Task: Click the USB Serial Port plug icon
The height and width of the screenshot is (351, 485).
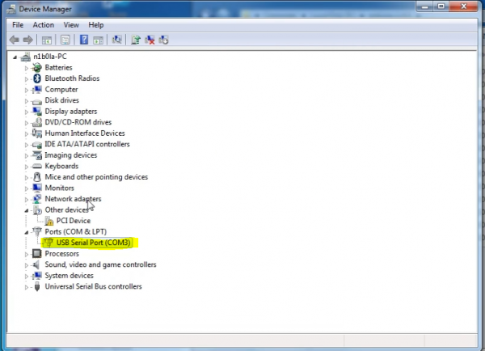Action: 48,243
